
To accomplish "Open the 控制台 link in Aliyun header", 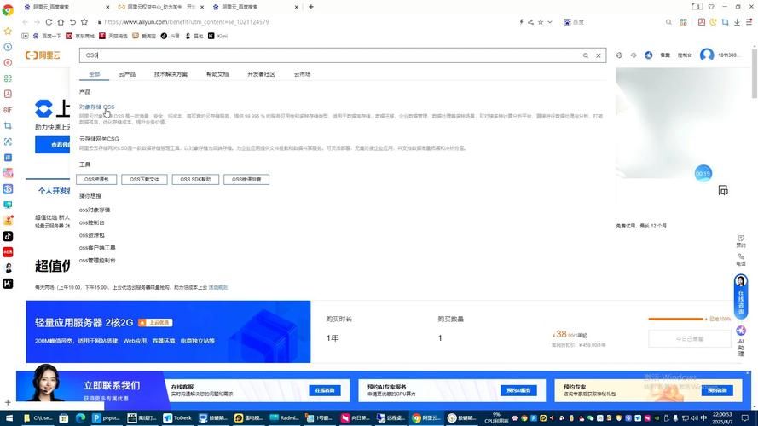I will [685, 55].
